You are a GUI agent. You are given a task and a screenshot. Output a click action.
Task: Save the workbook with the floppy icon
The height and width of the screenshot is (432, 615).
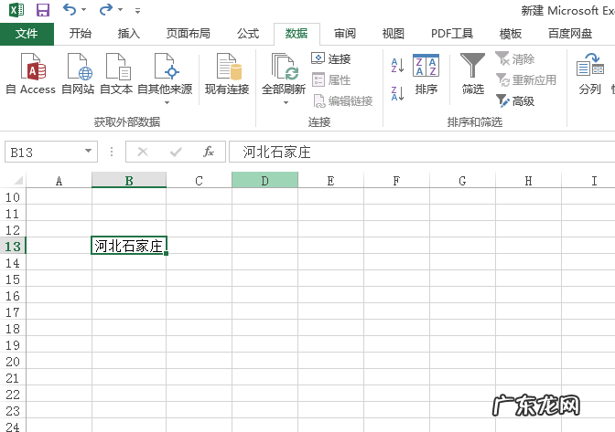(43, 10)
